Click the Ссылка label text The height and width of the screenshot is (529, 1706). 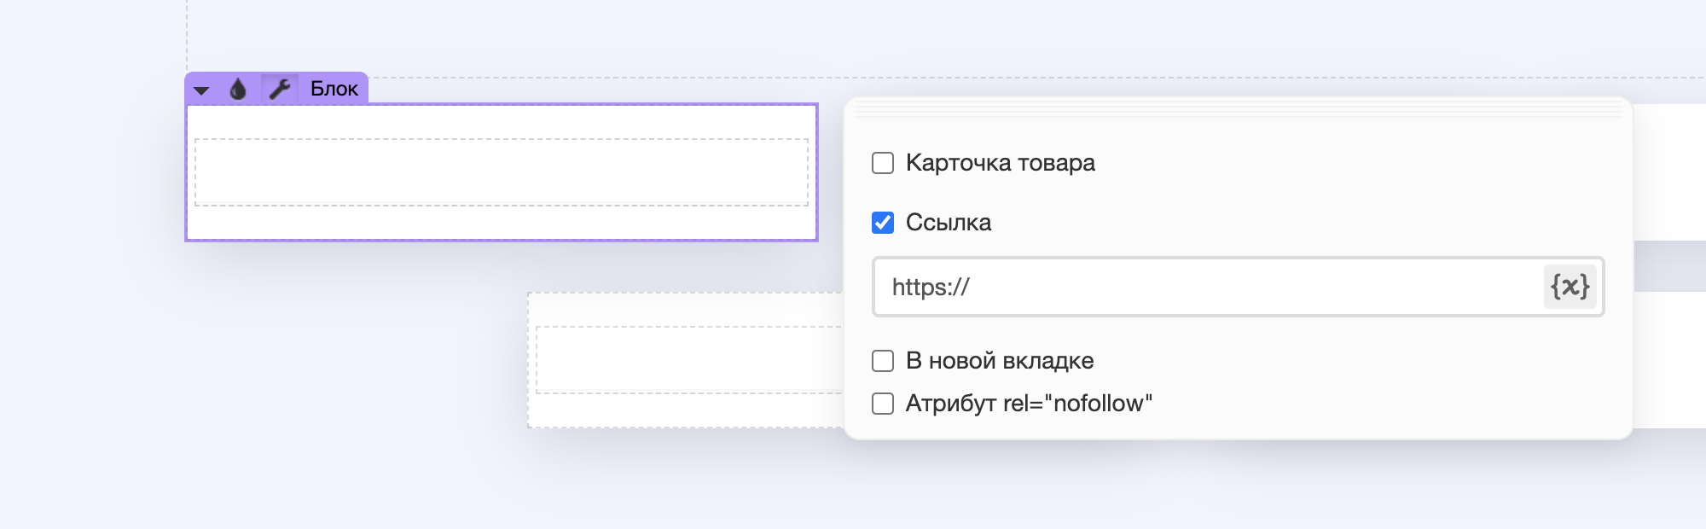click(x=948, y=223)
